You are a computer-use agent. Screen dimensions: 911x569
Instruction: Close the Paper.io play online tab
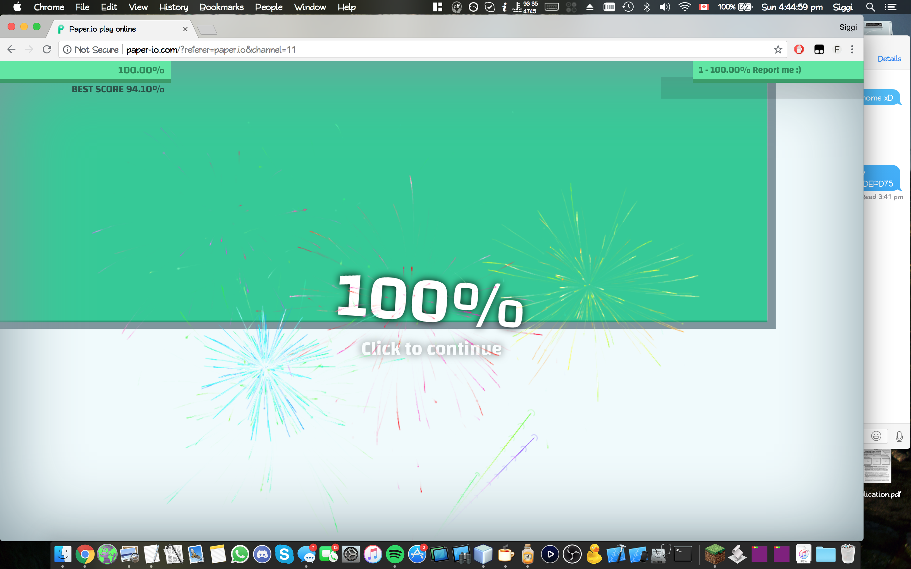point(185,29)
